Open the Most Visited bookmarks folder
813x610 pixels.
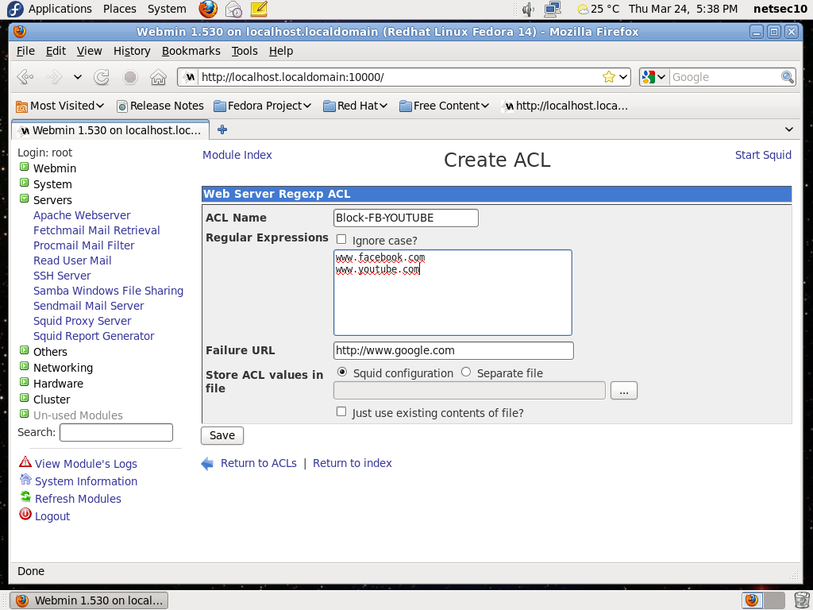[x=60, y=106]
